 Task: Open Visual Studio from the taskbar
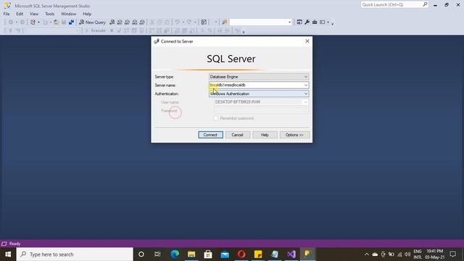[291, 254]
